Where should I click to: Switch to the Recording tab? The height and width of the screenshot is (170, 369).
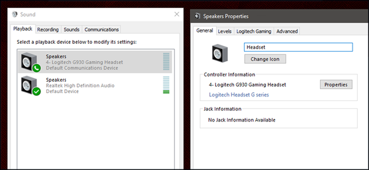pos(48,30)
